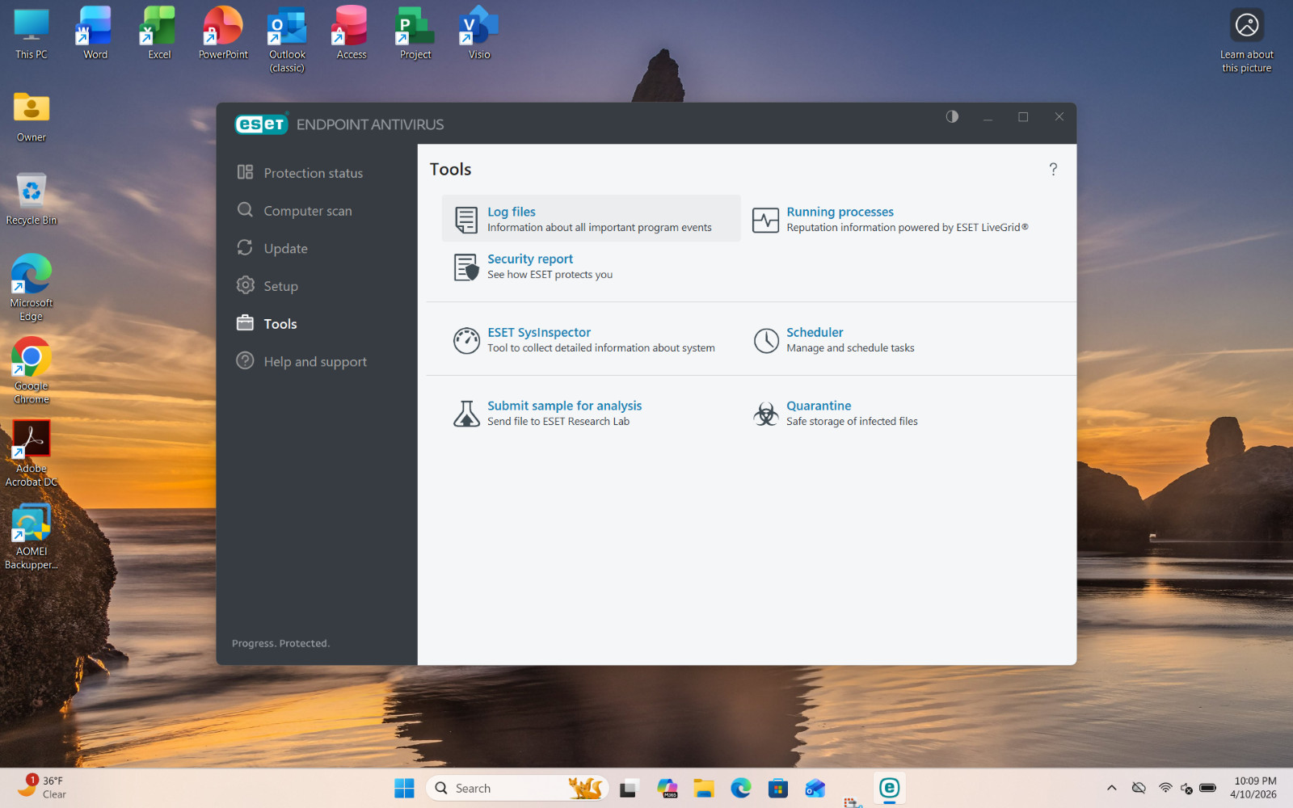Screen dimensions: 1293x808
Task: Open Task View from the taskbar
Action: coord(629,788)
